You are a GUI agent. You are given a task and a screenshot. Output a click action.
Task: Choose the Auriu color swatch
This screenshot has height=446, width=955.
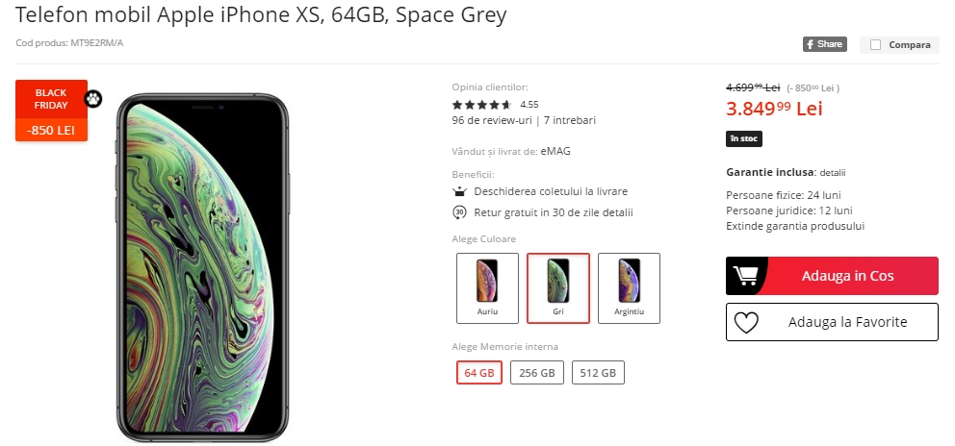point(487,288)
